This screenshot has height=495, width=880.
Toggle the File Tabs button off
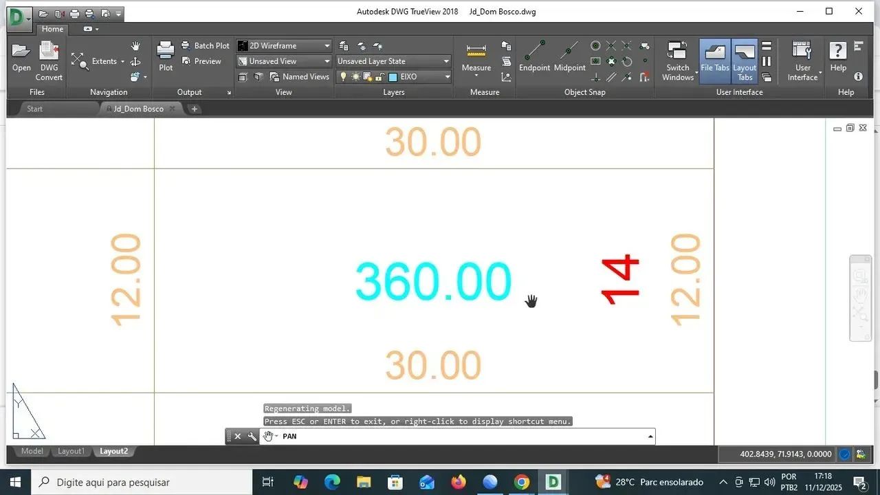(715, 60)
